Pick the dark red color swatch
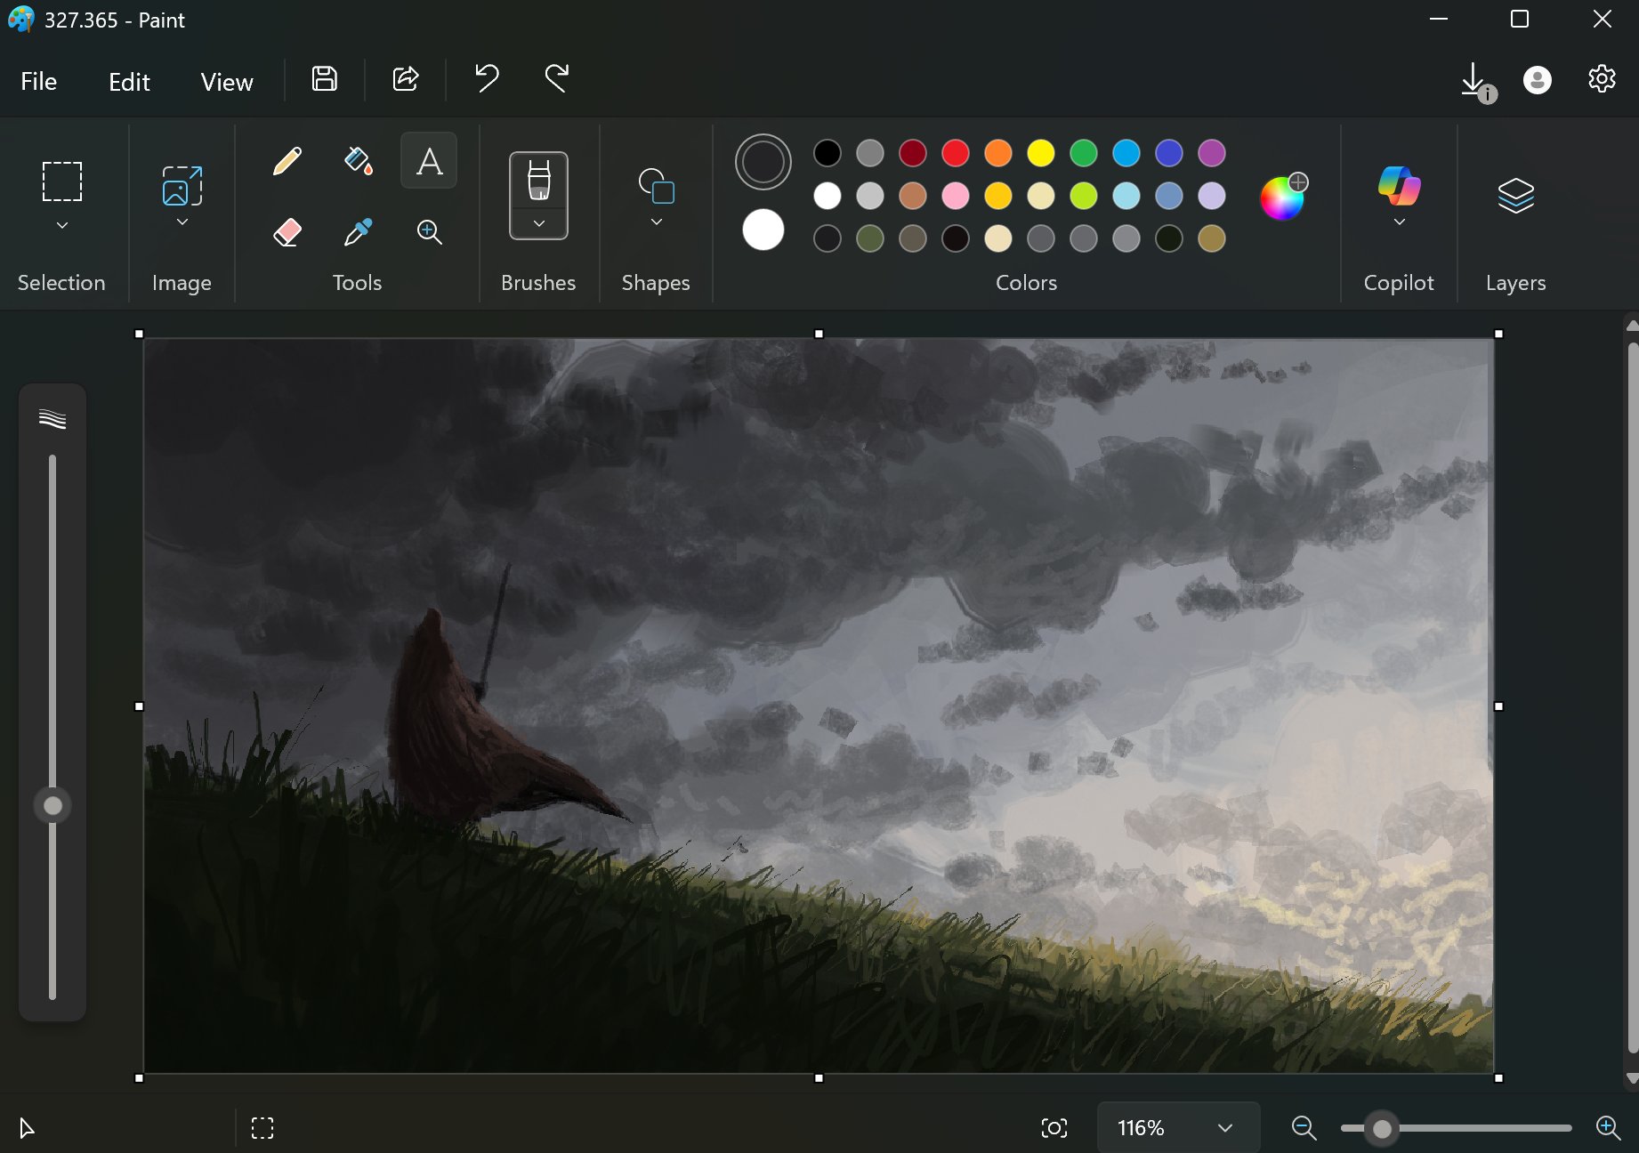Viewport: 1639px width, 1153px height. [913, 153]
